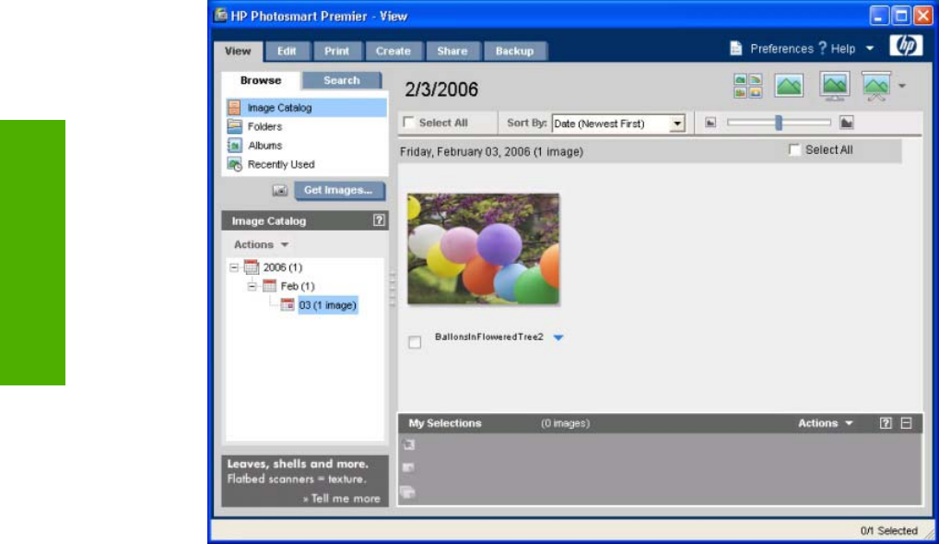
Task: Click large thumbnail size icon
Action: coord(846,123)
